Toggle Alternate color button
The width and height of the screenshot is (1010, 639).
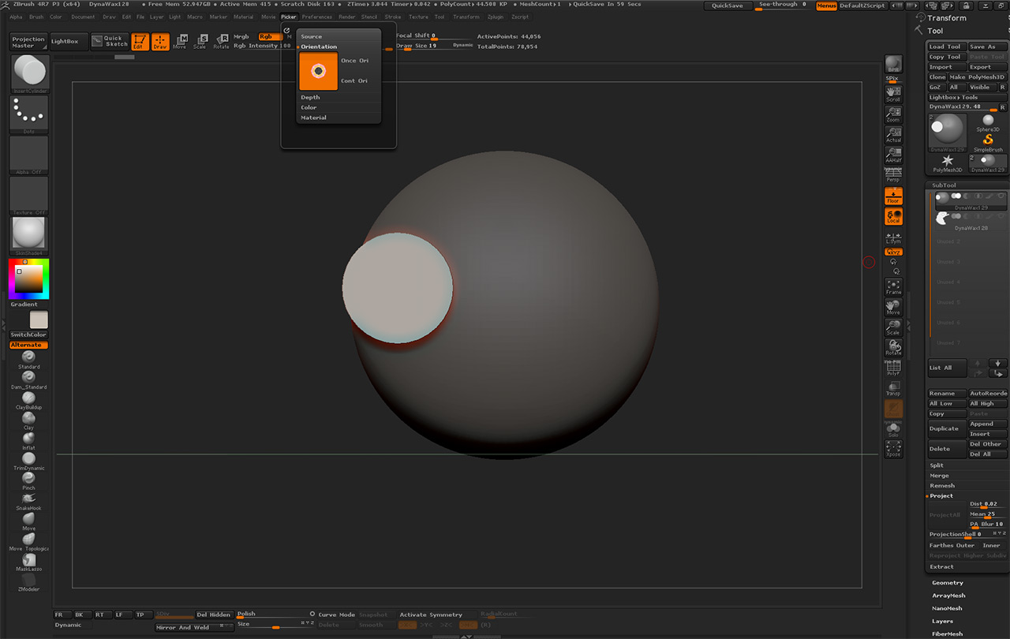(x=28, y=345)
